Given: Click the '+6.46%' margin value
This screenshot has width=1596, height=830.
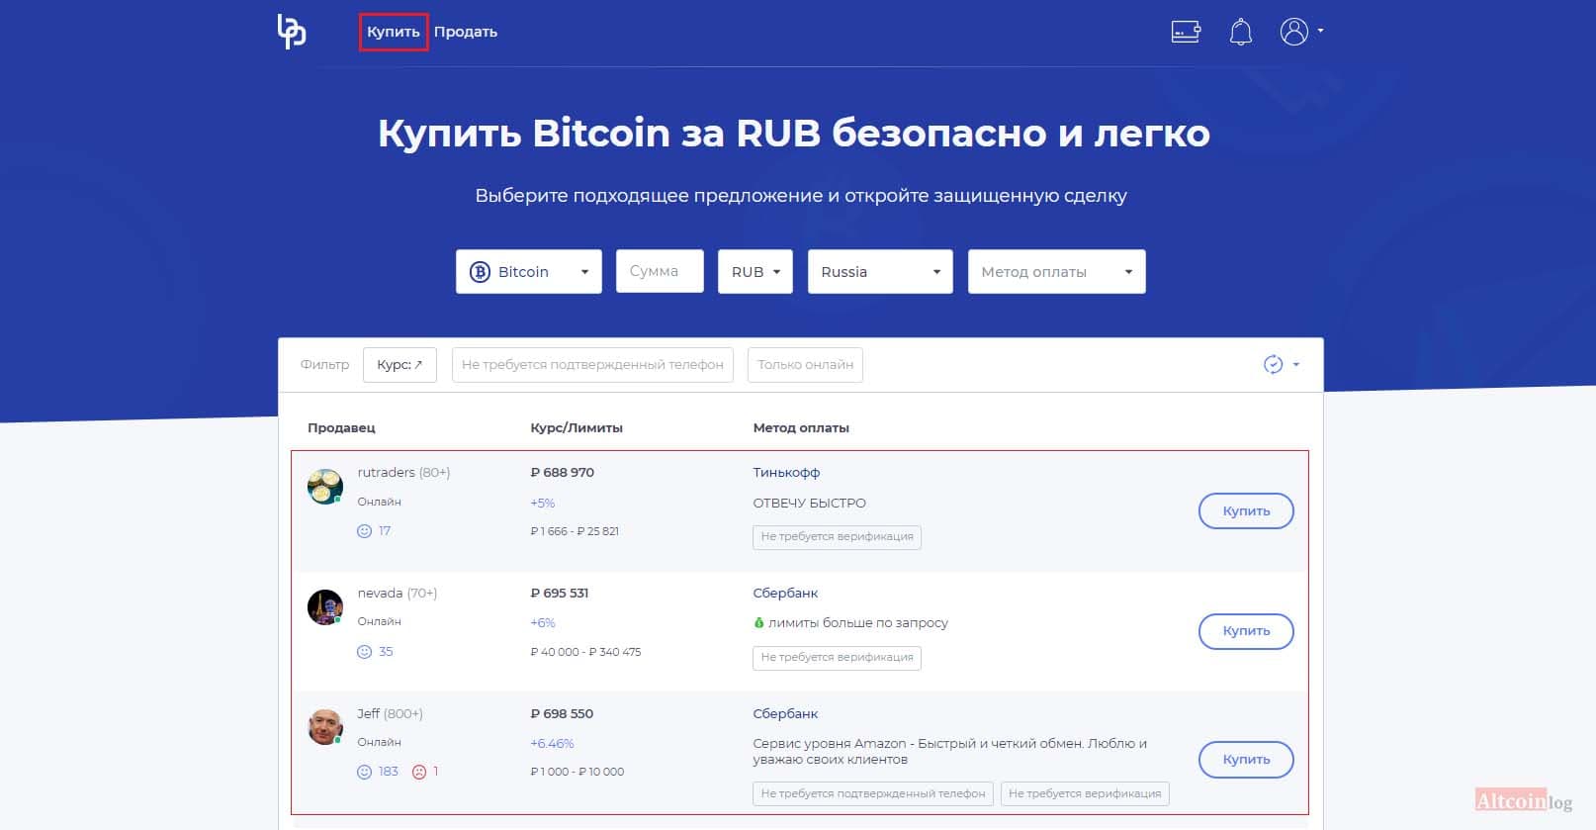Looking at the screenshot, I should (552, 743).
